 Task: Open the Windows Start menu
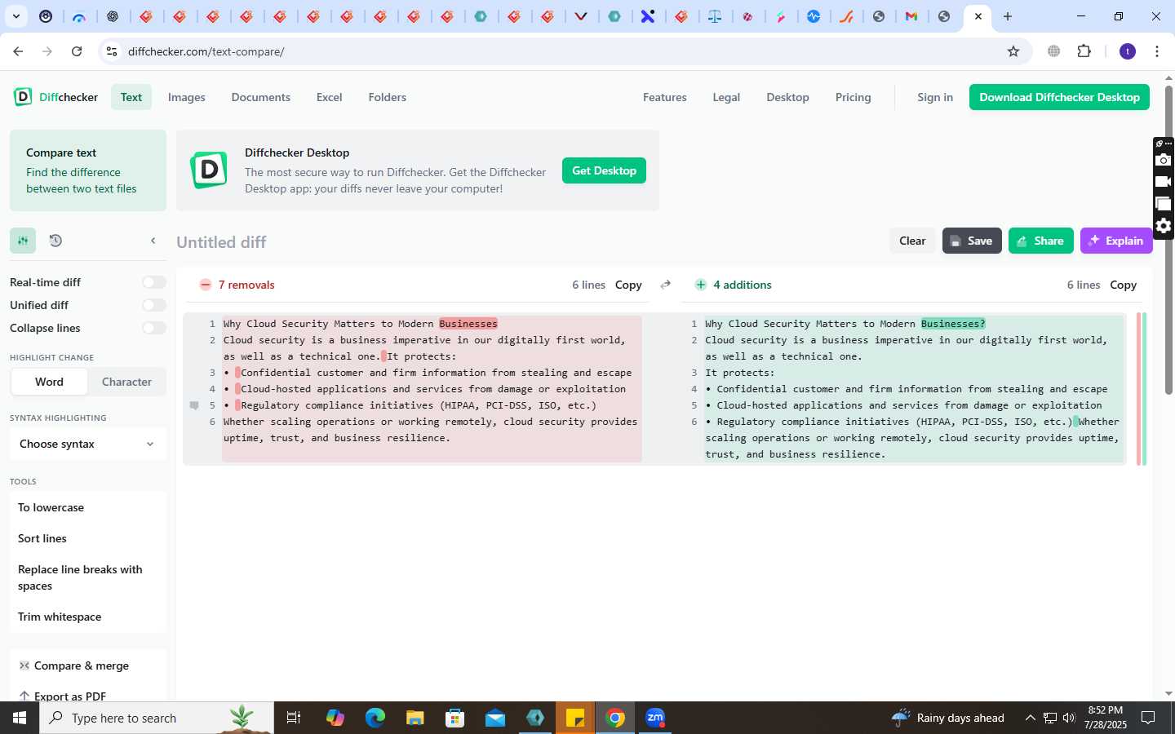[20, 718]
